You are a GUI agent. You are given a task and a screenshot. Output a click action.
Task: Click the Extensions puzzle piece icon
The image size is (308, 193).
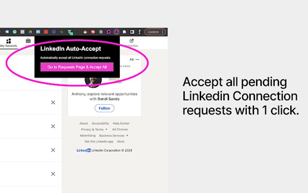[x=124, y=32]
